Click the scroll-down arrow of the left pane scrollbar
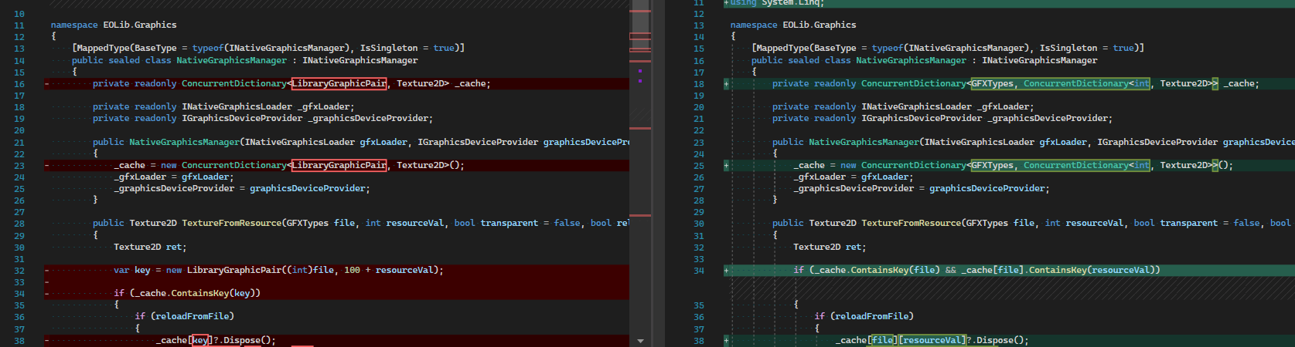 click(x=640, y=341)
